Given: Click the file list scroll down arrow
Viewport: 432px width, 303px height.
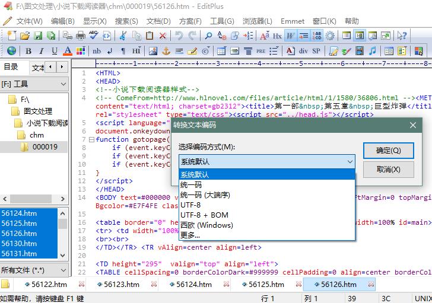Looking at the screenshot, I should (62, 255).
